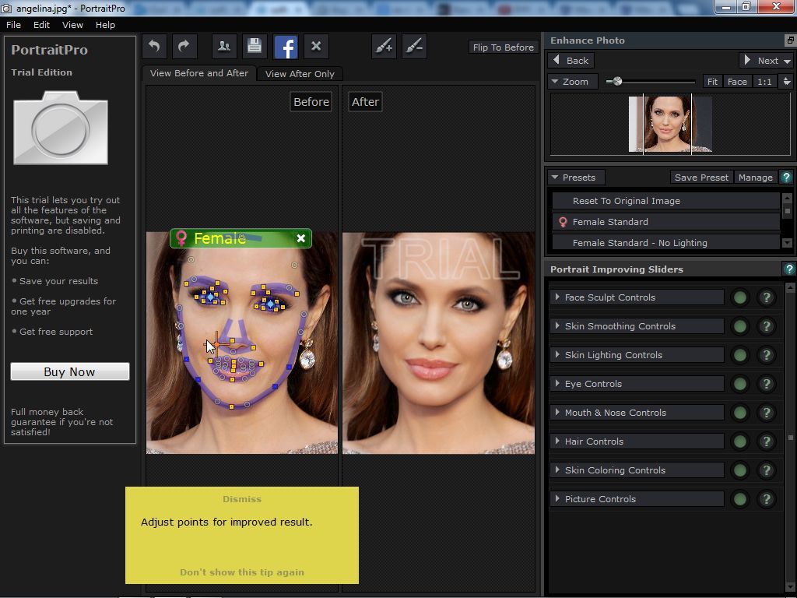
Task: Open the Presets help question-mark icon
Action: [x=786, y=177]
